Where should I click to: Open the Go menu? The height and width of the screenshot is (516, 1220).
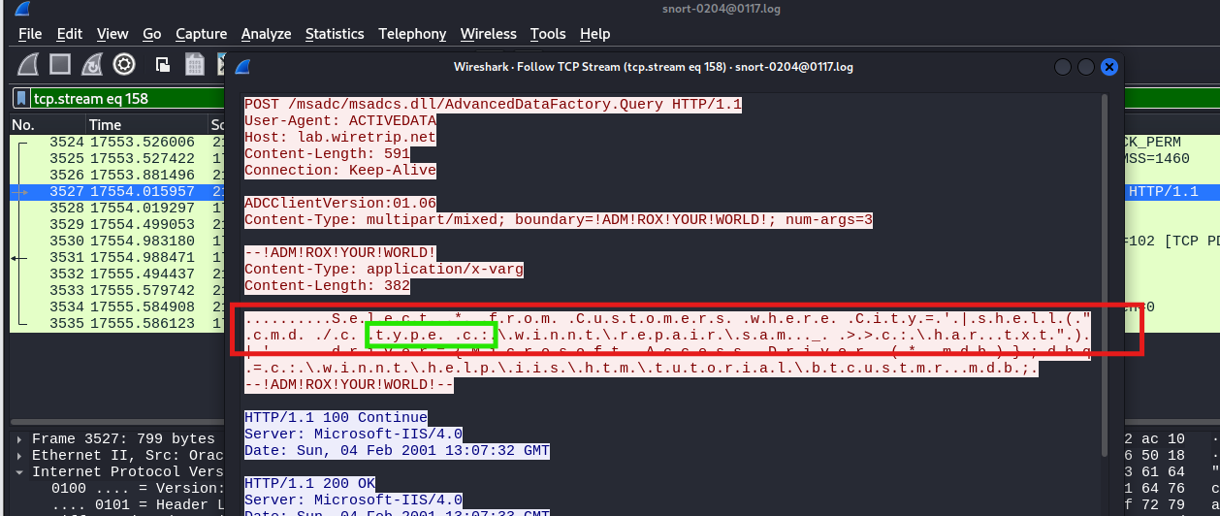[x=152, y=34]
